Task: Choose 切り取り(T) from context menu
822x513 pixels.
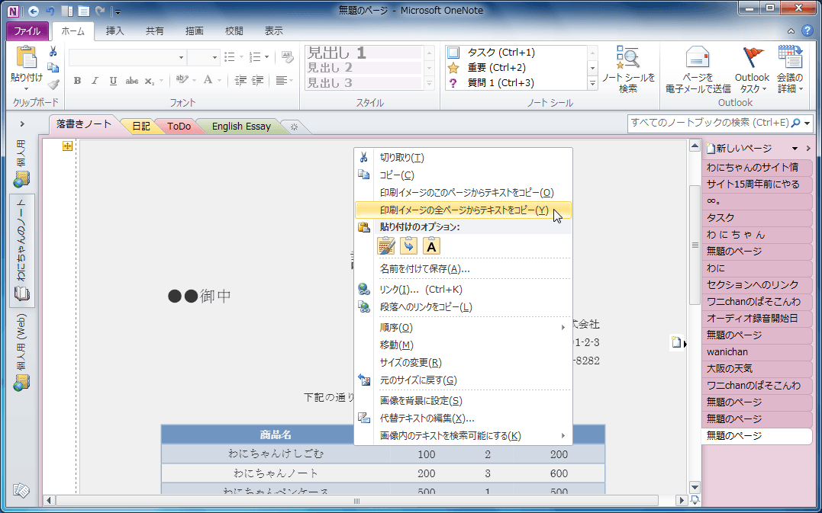Action: tap(463, 158)
